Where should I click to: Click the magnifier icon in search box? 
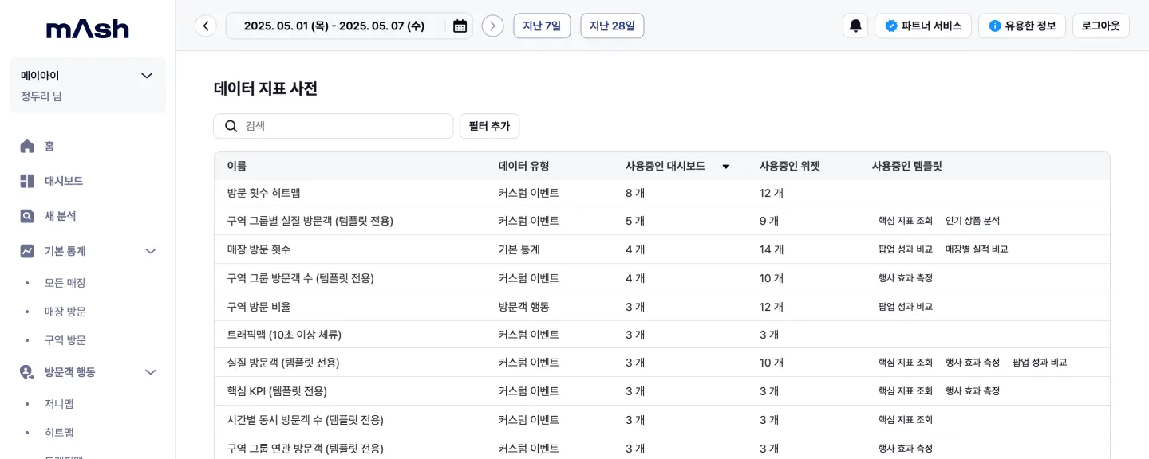point(231,126)
